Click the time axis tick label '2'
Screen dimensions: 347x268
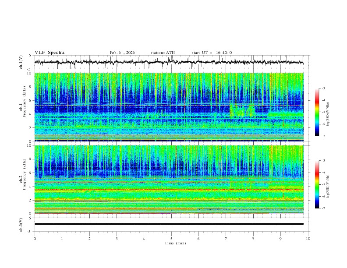[89, 239]
